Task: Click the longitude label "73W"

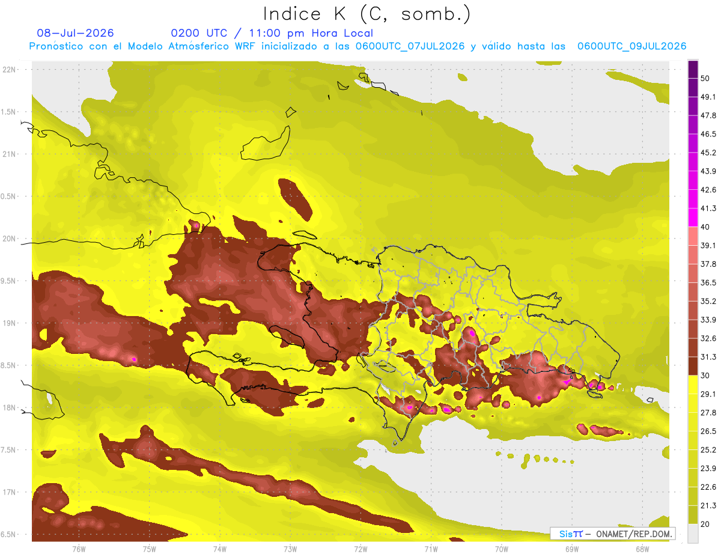Action: pyautogui.click(x=290, y=549)
